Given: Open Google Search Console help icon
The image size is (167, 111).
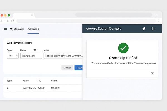Looking at the screenshot, I should 144,29.
